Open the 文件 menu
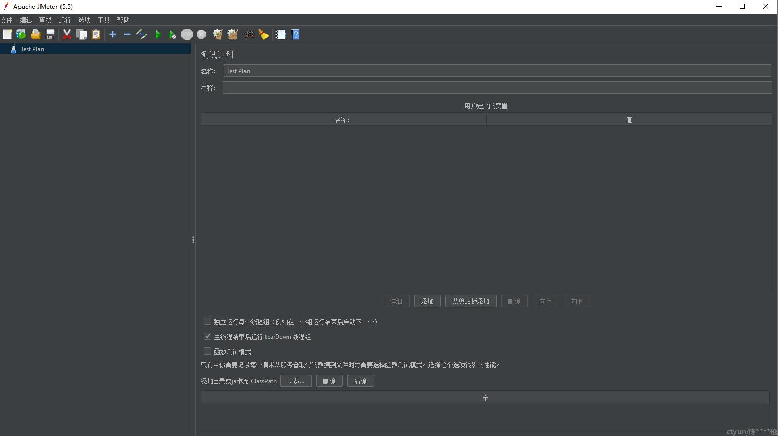Screen dimensions: 778x436 (x=6, y=20)
